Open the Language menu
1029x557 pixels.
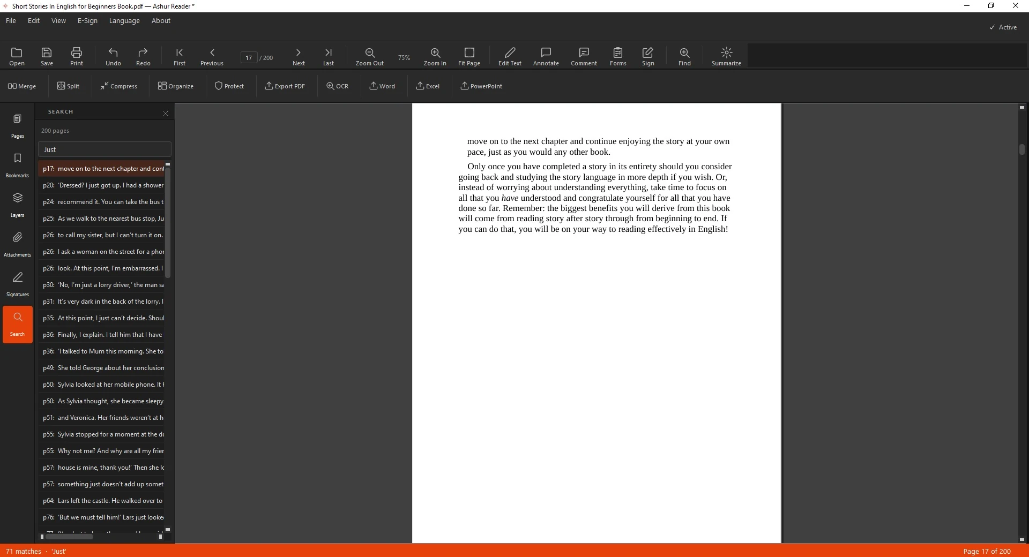tap(124, 20)
